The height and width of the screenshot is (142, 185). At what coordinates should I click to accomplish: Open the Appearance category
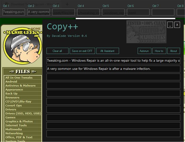click(23, 89)
